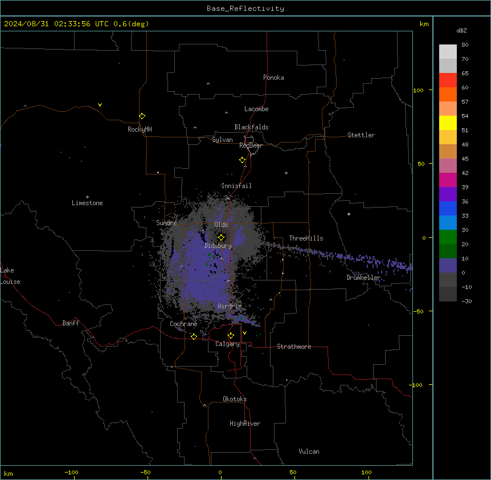Click the white caret marker near Okotoks
Viewport: 491px width, 480px height.
coord(205,405)
